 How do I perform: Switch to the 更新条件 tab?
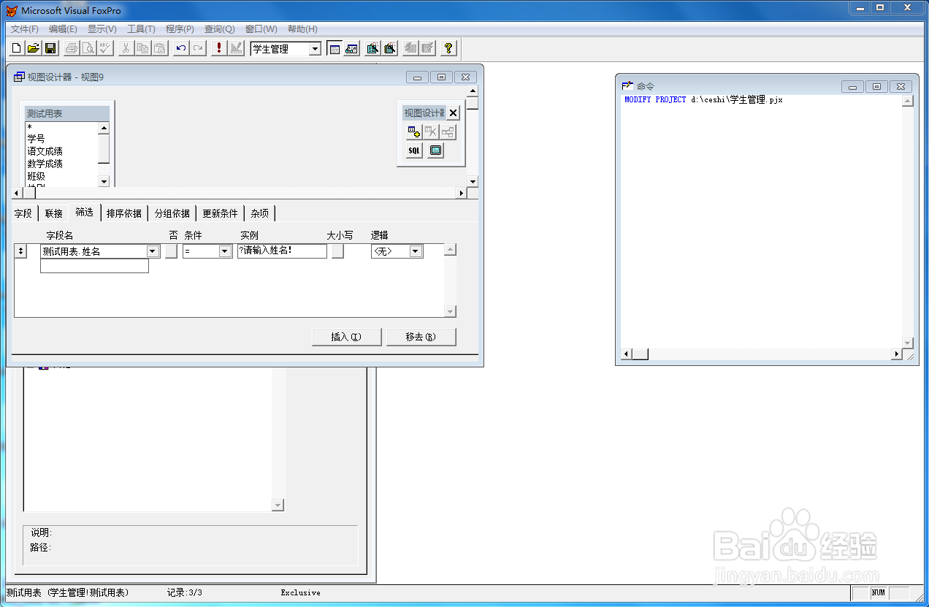click(221, 213)
